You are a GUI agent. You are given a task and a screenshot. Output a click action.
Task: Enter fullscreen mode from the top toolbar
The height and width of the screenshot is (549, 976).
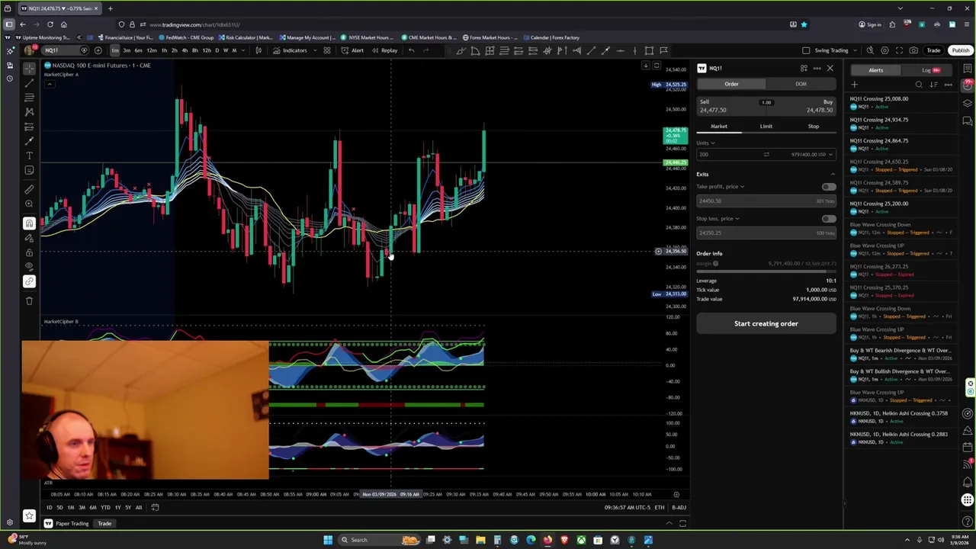pyautogui.click(x=899, y=50)
